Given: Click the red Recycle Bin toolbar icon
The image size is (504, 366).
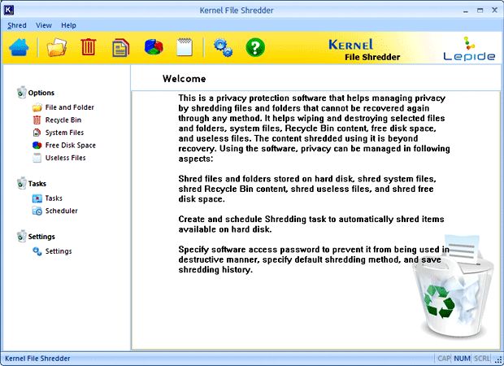Looking at the screenshot, I should 89,47.
